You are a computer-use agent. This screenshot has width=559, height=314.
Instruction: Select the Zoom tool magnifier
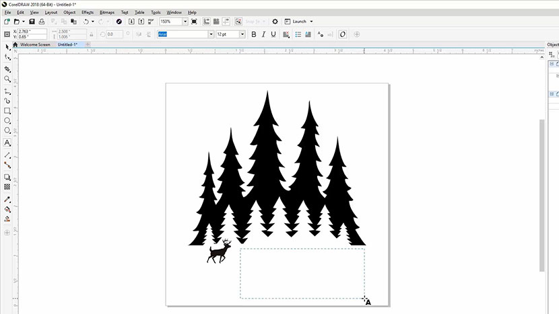click(7, 79)
